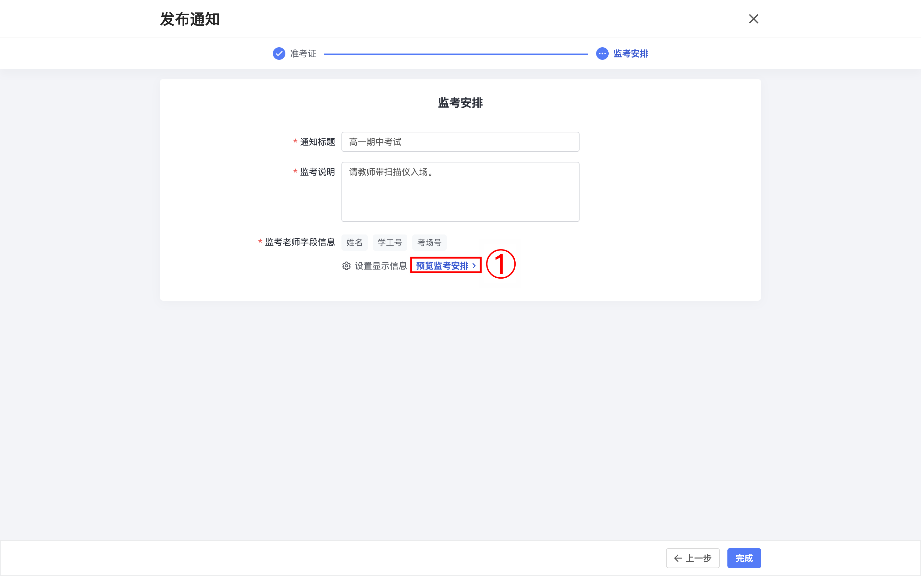Click the 监考说明 field label

pos(317,172)
